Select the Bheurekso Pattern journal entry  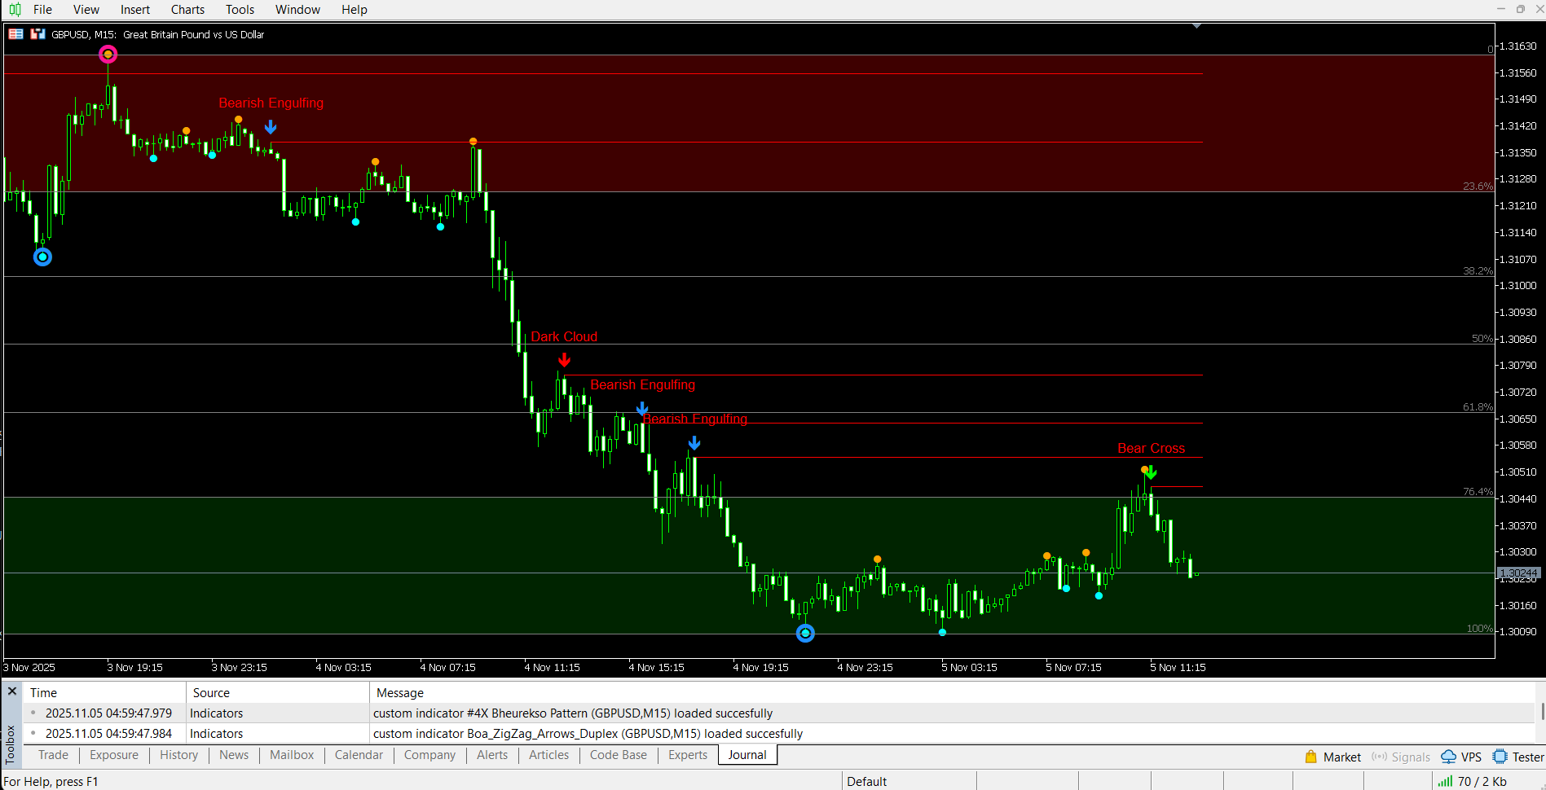click(572, 713)
